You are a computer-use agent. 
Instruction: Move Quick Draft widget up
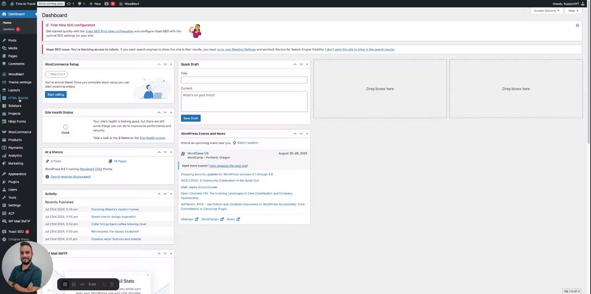point(295,64)
